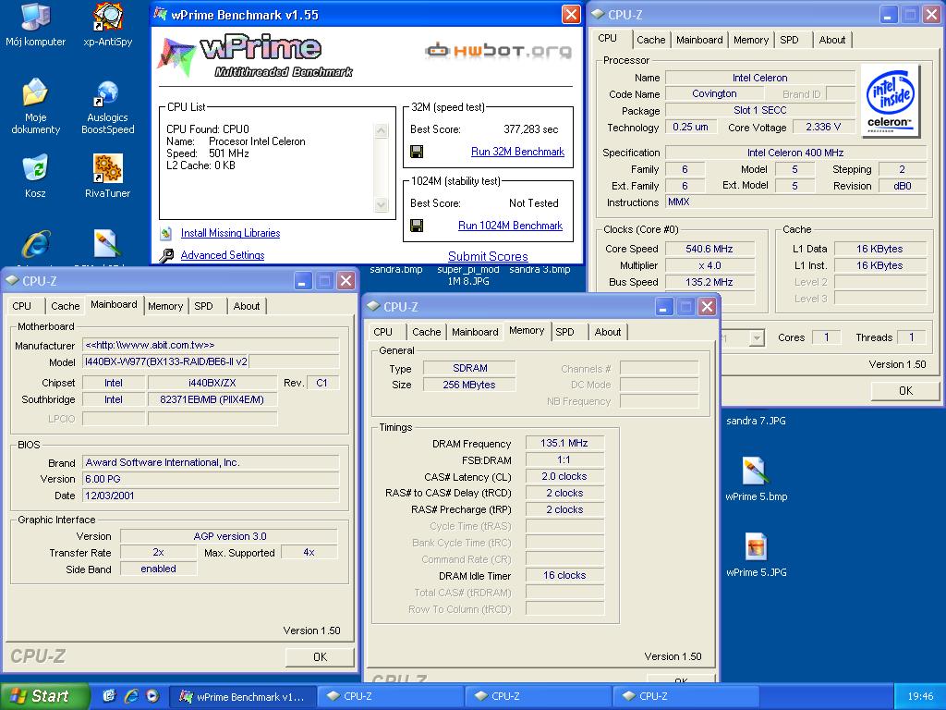Expand processor selection dropdown in CPU-Z

757,338
